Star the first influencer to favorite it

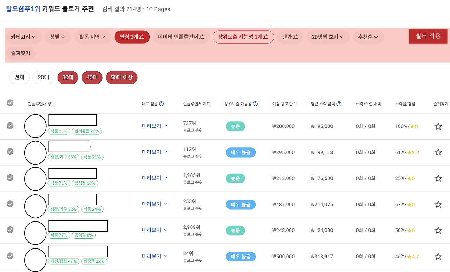438,126
